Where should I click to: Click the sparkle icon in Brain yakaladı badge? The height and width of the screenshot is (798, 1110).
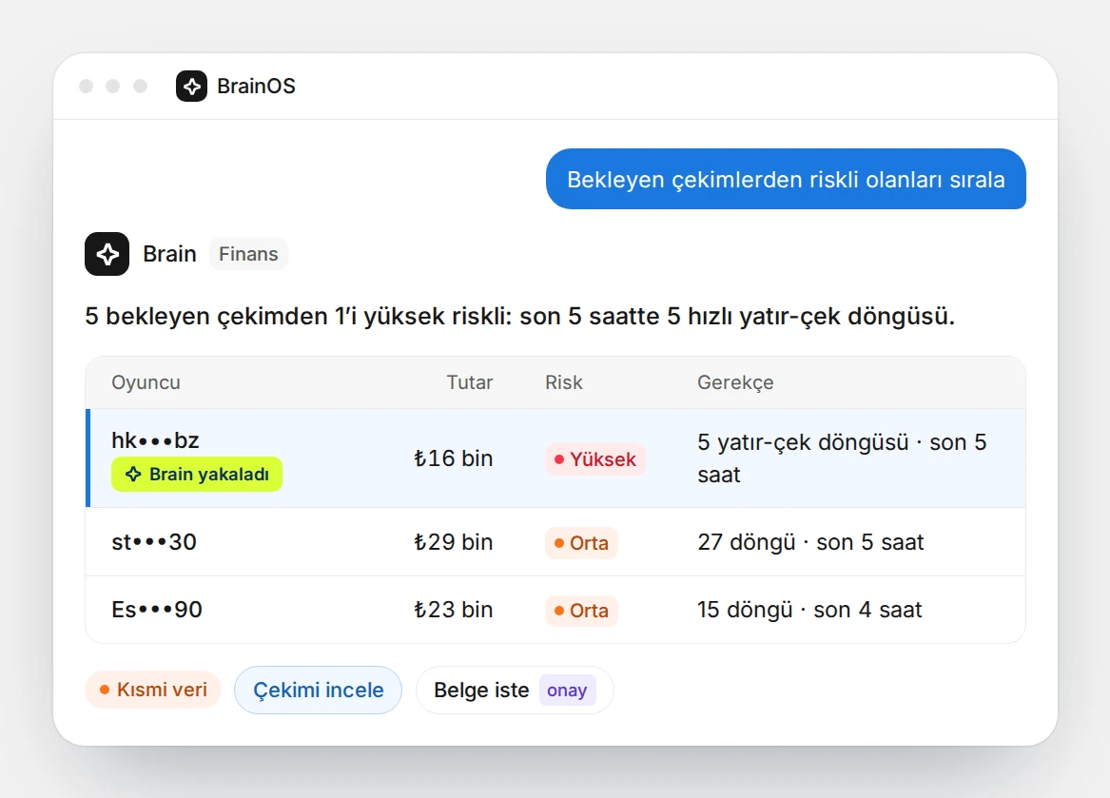coord(133,475)
